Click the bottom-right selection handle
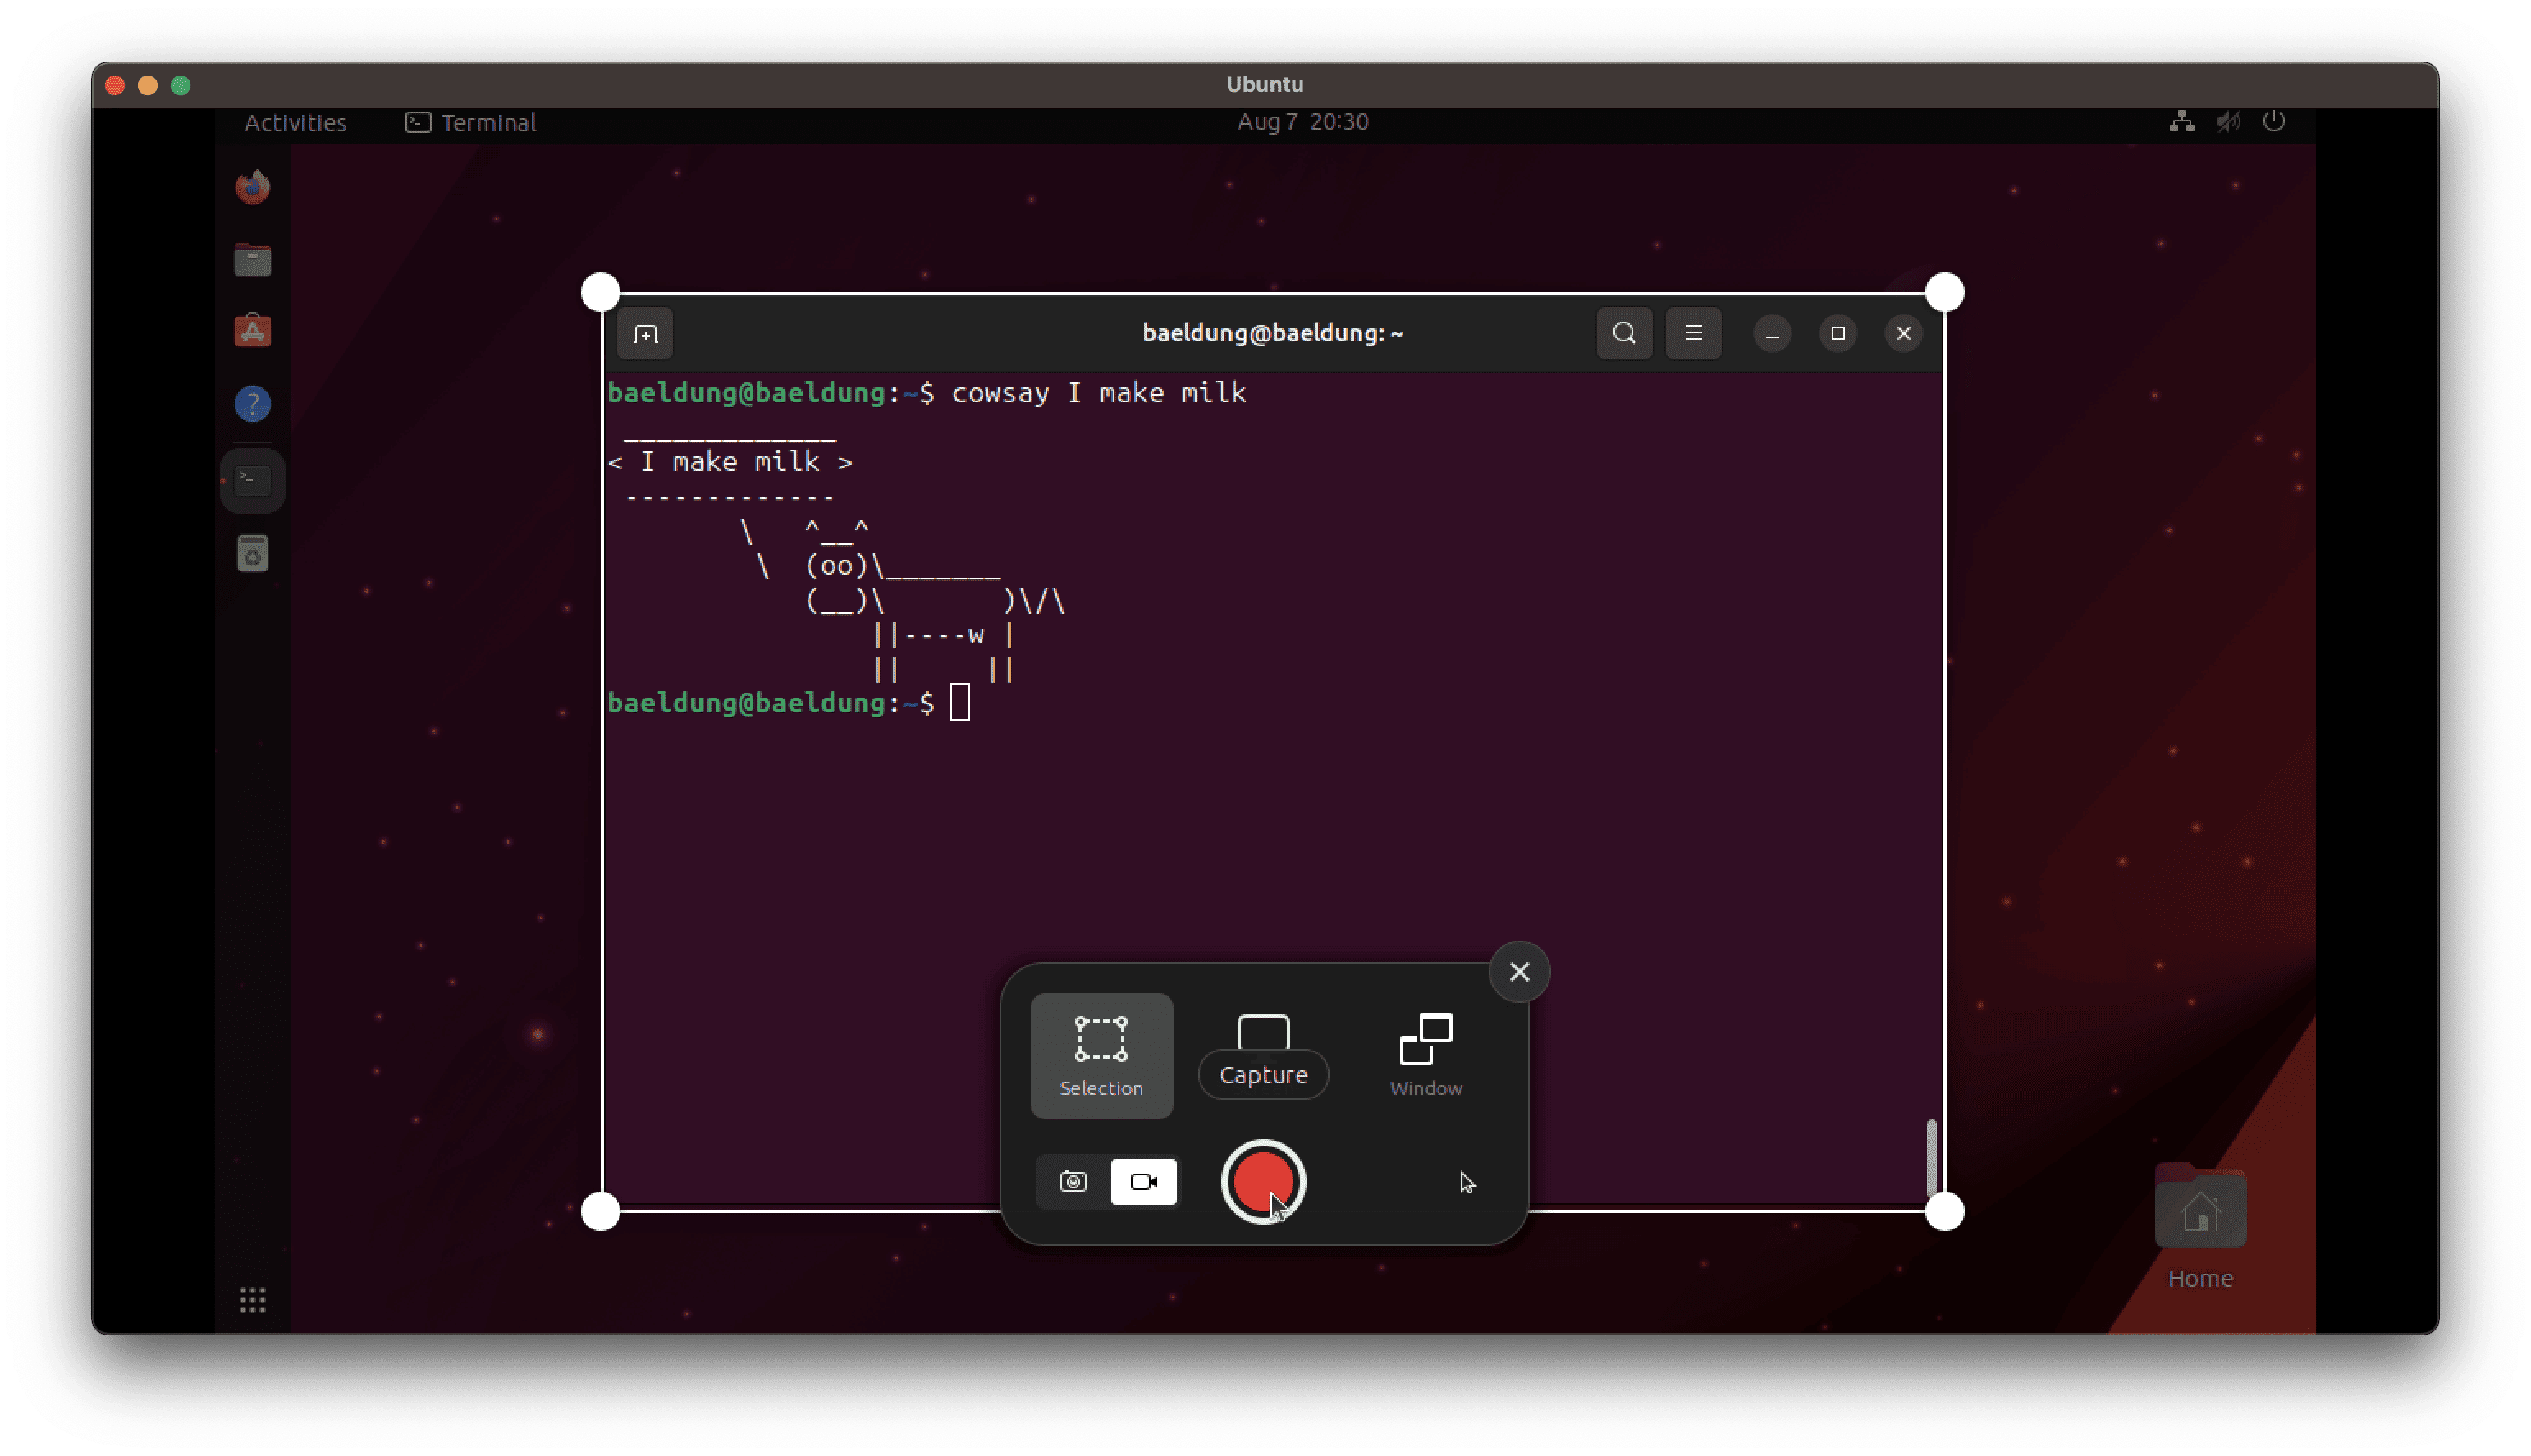This screenshot has height=1456, width=2531. click(1944, 1211)
